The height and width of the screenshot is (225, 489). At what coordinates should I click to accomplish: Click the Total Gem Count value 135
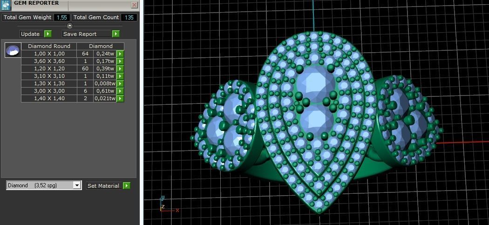click(x=129, y=18)
